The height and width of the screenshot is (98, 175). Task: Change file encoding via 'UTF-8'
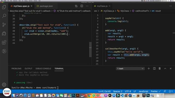[128, 91]
